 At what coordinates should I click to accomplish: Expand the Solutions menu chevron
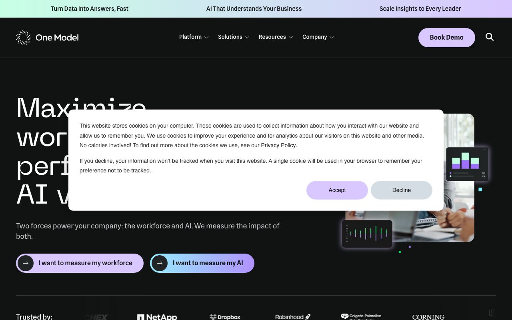click(247, 37)
